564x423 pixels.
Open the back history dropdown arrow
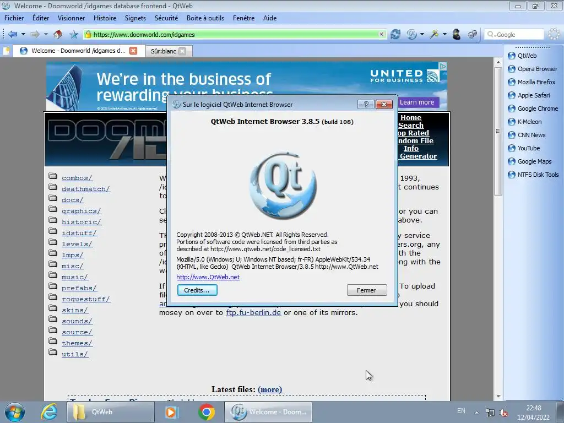tap(23, 34)
